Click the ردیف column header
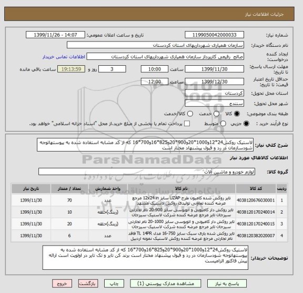 [281, 188]
